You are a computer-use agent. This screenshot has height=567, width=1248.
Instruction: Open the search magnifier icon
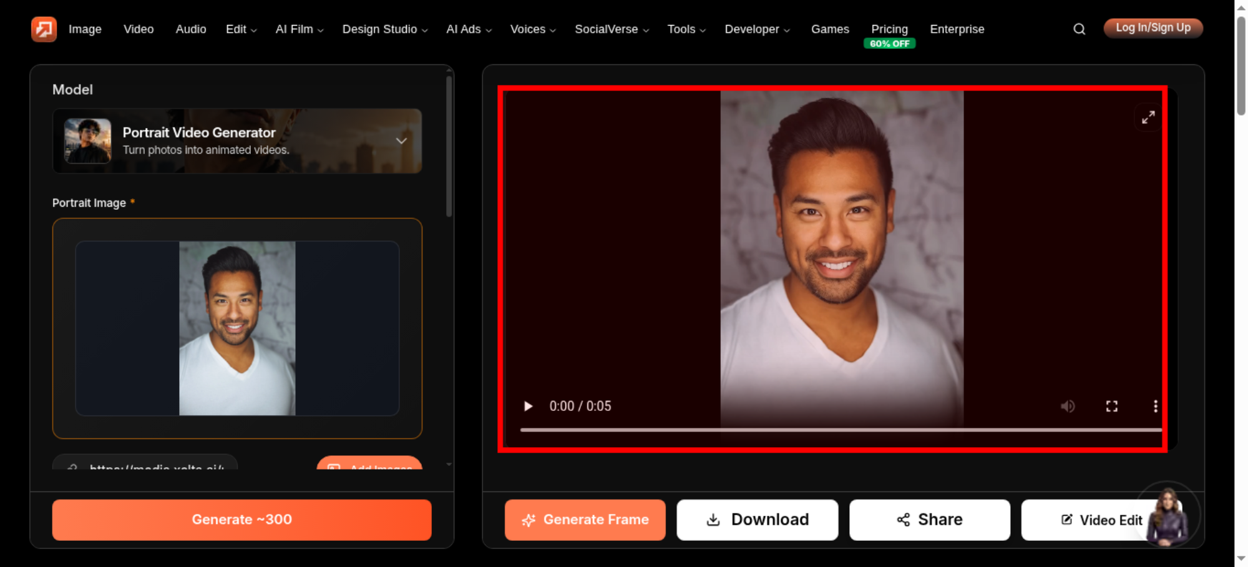1079,29
